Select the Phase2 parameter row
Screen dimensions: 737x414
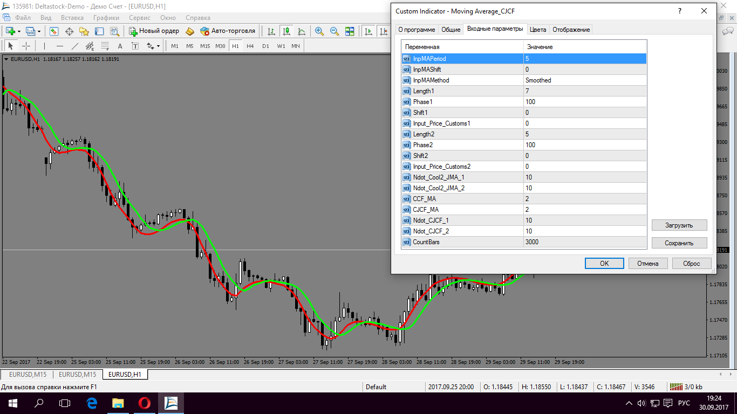point(524,145)
